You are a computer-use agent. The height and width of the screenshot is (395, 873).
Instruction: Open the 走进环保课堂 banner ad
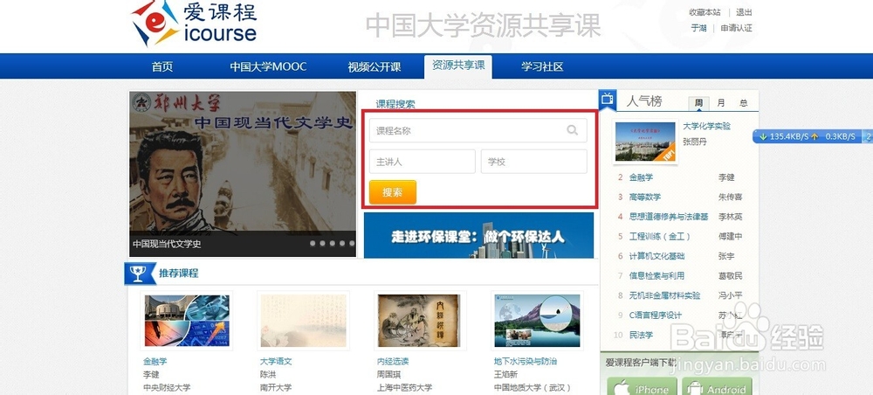pos(478,235)
